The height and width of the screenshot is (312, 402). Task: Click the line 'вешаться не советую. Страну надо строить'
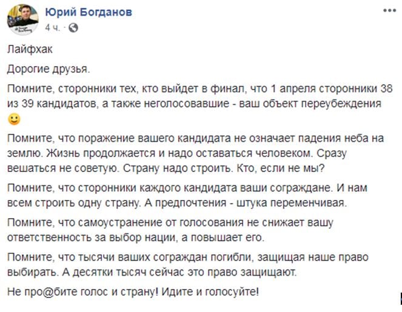pos(166,168)
